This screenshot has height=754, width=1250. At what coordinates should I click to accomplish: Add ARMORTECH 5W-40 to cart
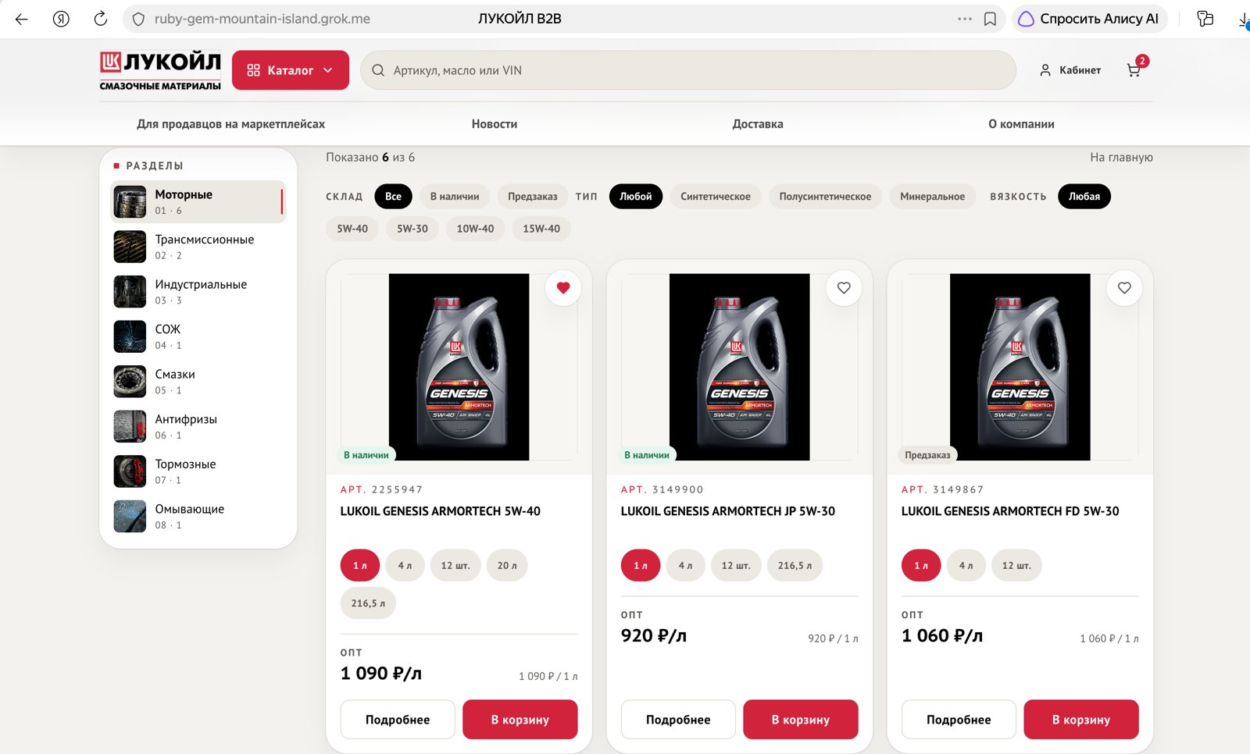tap(520, 720)
